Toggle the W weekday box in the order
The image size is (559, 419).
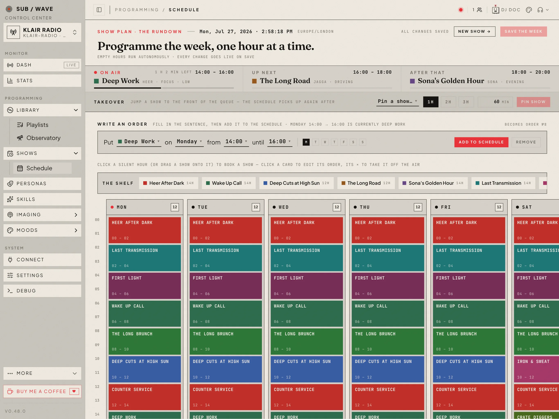point(325,142)
